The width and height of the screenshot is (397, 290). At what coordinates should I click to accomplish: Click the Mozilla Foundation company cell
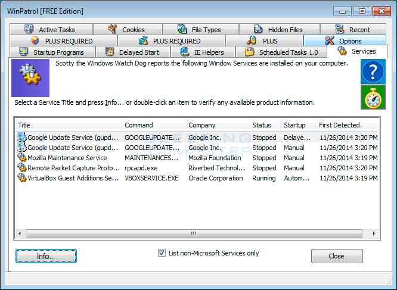click(x=215, y=158)
